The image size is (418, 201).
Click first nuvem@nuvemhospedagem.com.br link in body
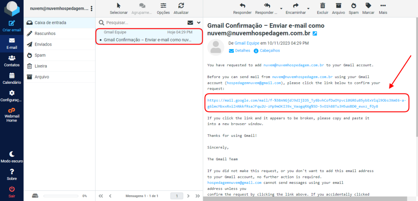[294, 65]
